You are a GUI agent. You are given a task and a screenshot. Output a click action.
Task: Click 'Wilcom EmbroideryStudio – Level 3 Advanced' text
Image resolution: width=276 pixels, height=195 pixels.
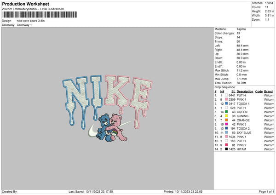33,9
